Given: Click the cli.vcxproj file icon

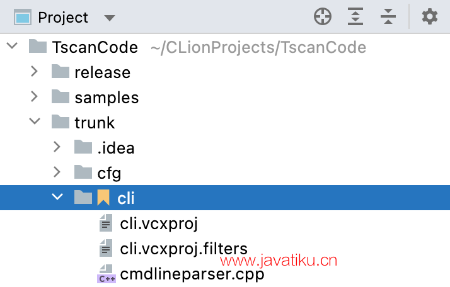Looking at the screenshot, I should (x=106, y=223).
